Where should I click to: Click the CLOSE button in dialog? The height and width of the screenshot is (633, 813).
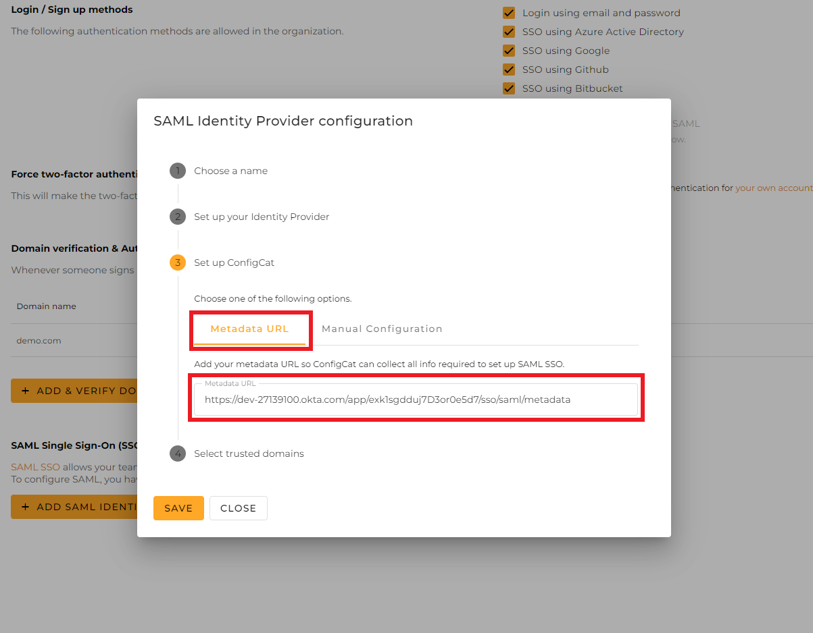[x=238, y=508]
